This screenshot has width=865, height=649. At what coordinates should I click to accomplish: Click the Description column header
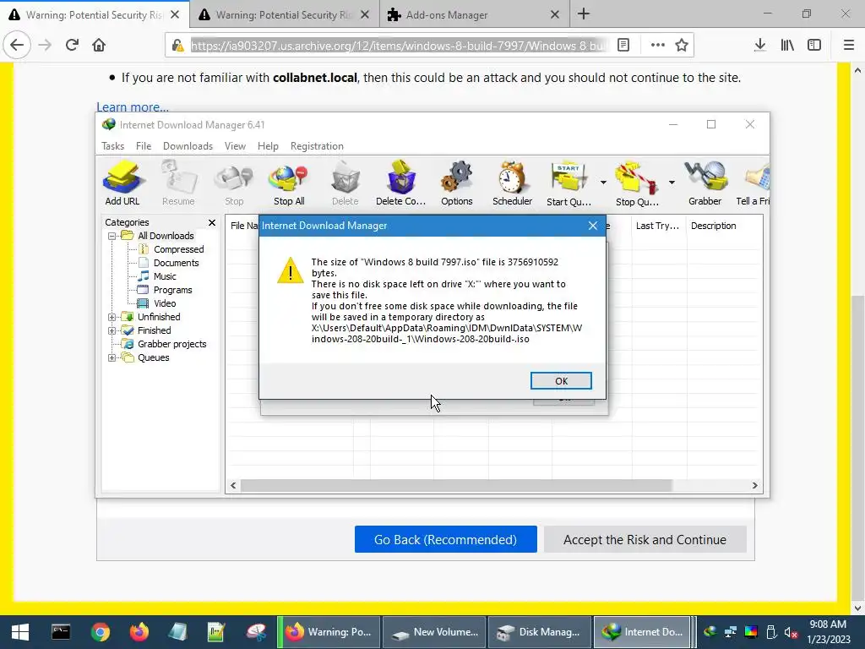(x=713, y=226)
